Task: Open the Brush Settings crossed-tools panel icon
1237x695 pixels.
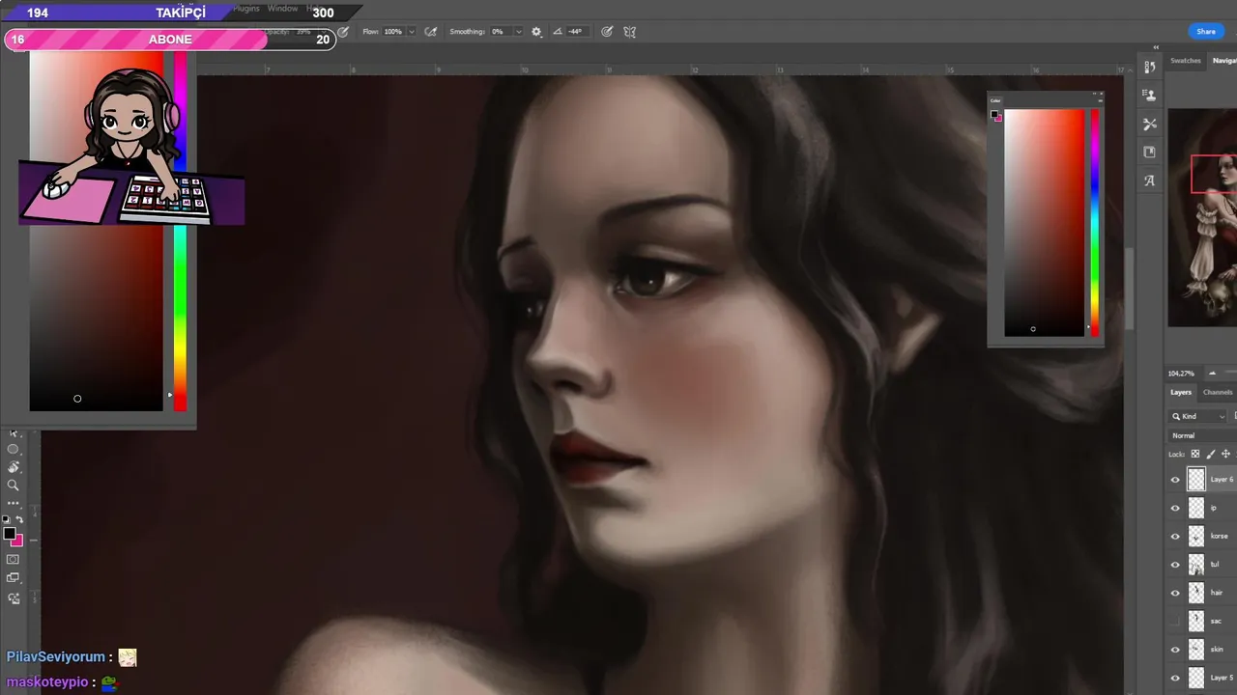Action: [x=1149, y=124]
